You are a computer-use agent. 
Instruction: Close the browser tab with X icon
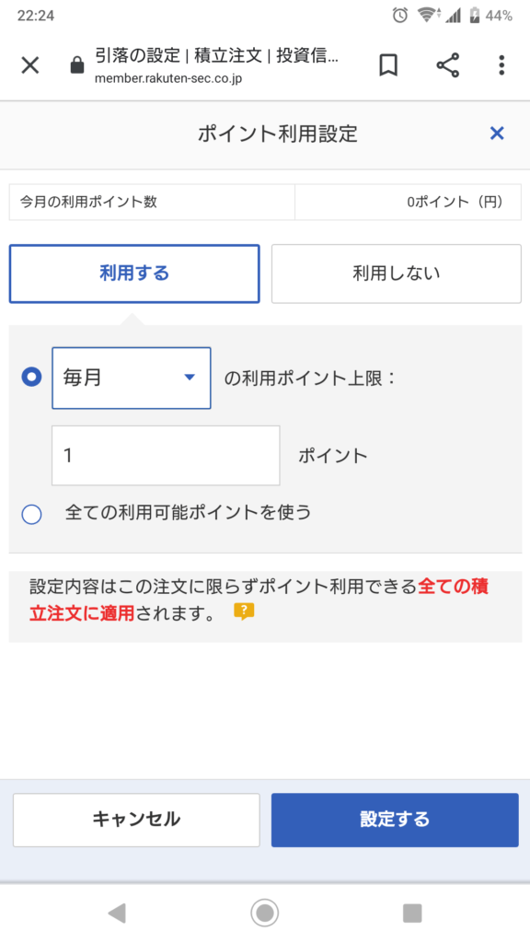(30, 65)
